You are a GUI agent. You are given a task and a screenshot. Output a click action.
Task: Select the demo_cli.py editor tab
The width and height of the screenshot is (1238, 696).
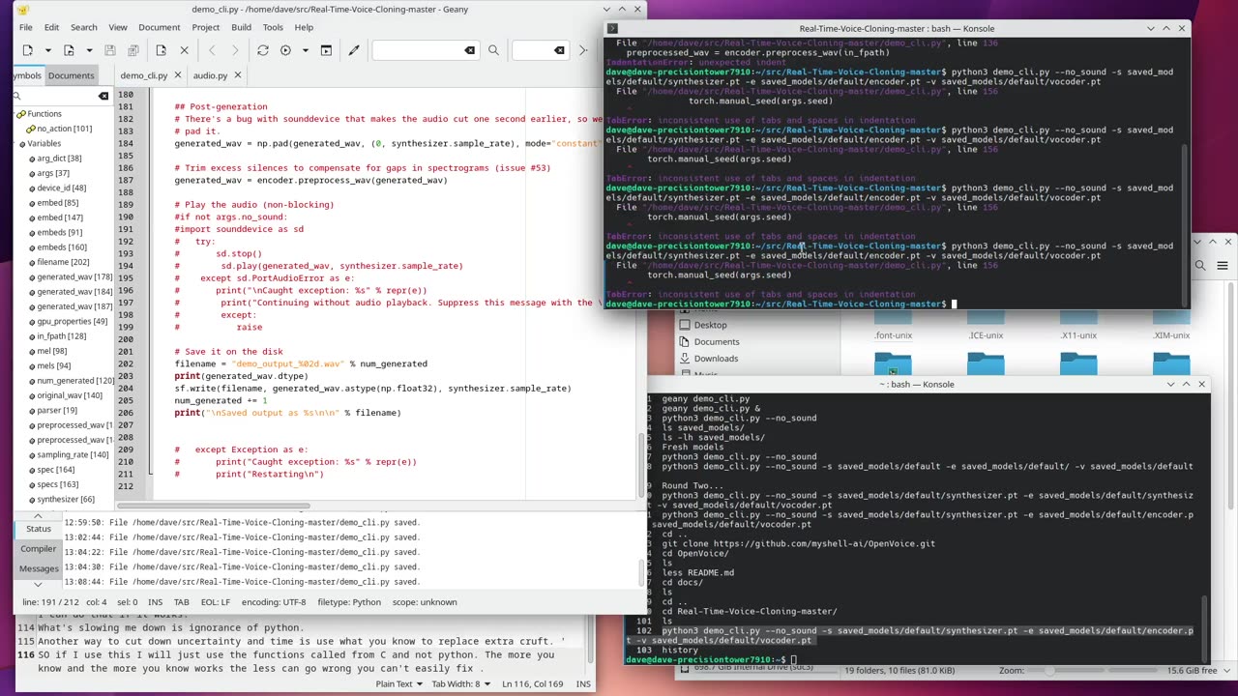click(143, 75)
